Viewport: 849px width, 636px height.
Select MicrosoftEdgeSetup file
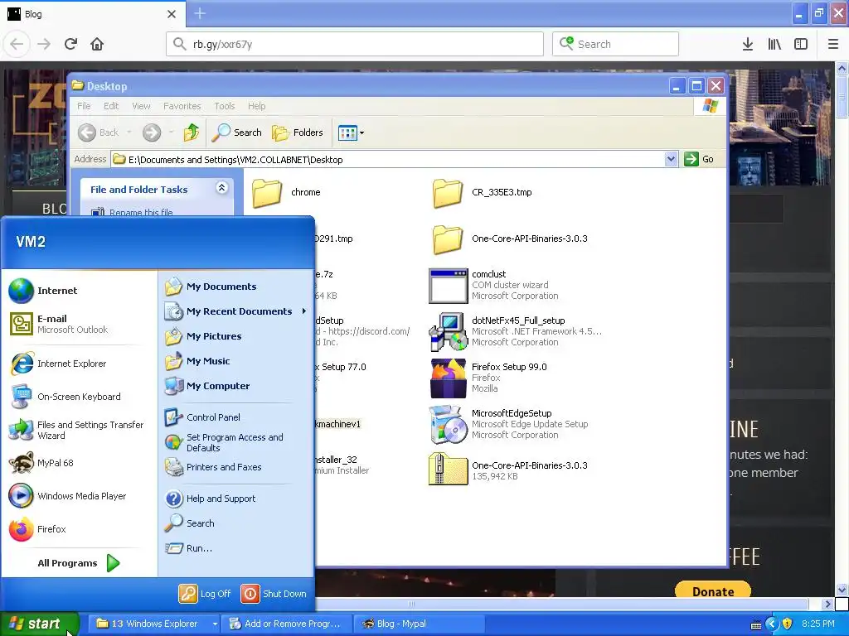click(509, 424)
